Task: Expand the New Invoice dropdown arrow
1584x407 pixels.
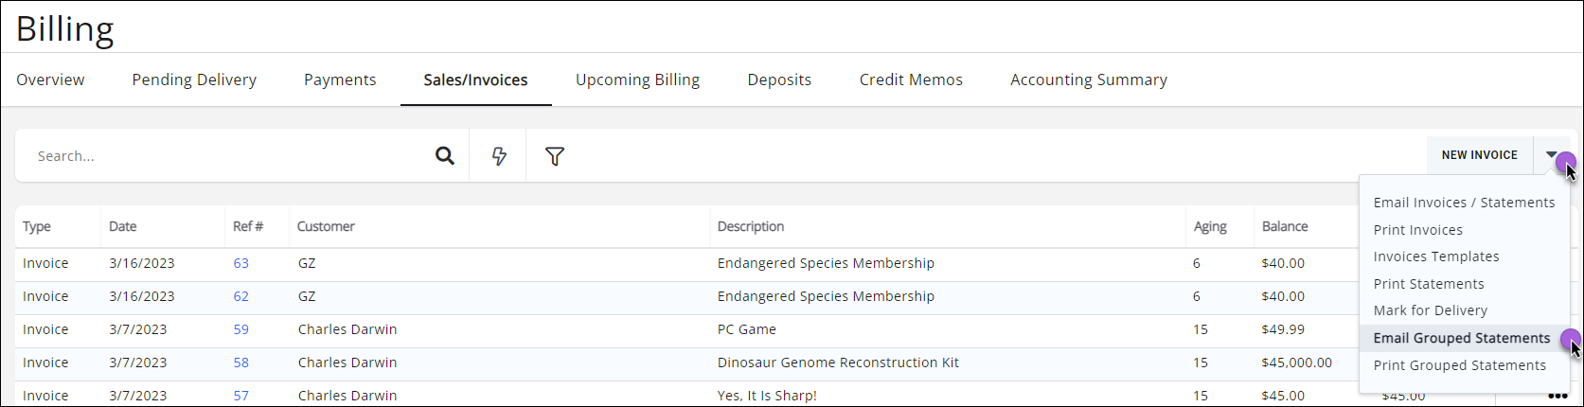Action: coord(1552,155)
